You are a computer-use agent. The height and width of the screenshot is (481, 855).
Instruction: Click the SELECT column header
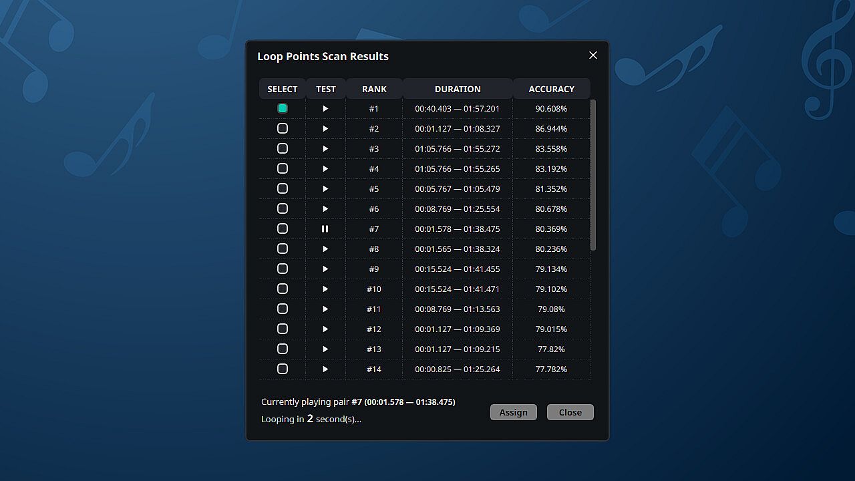283,89
